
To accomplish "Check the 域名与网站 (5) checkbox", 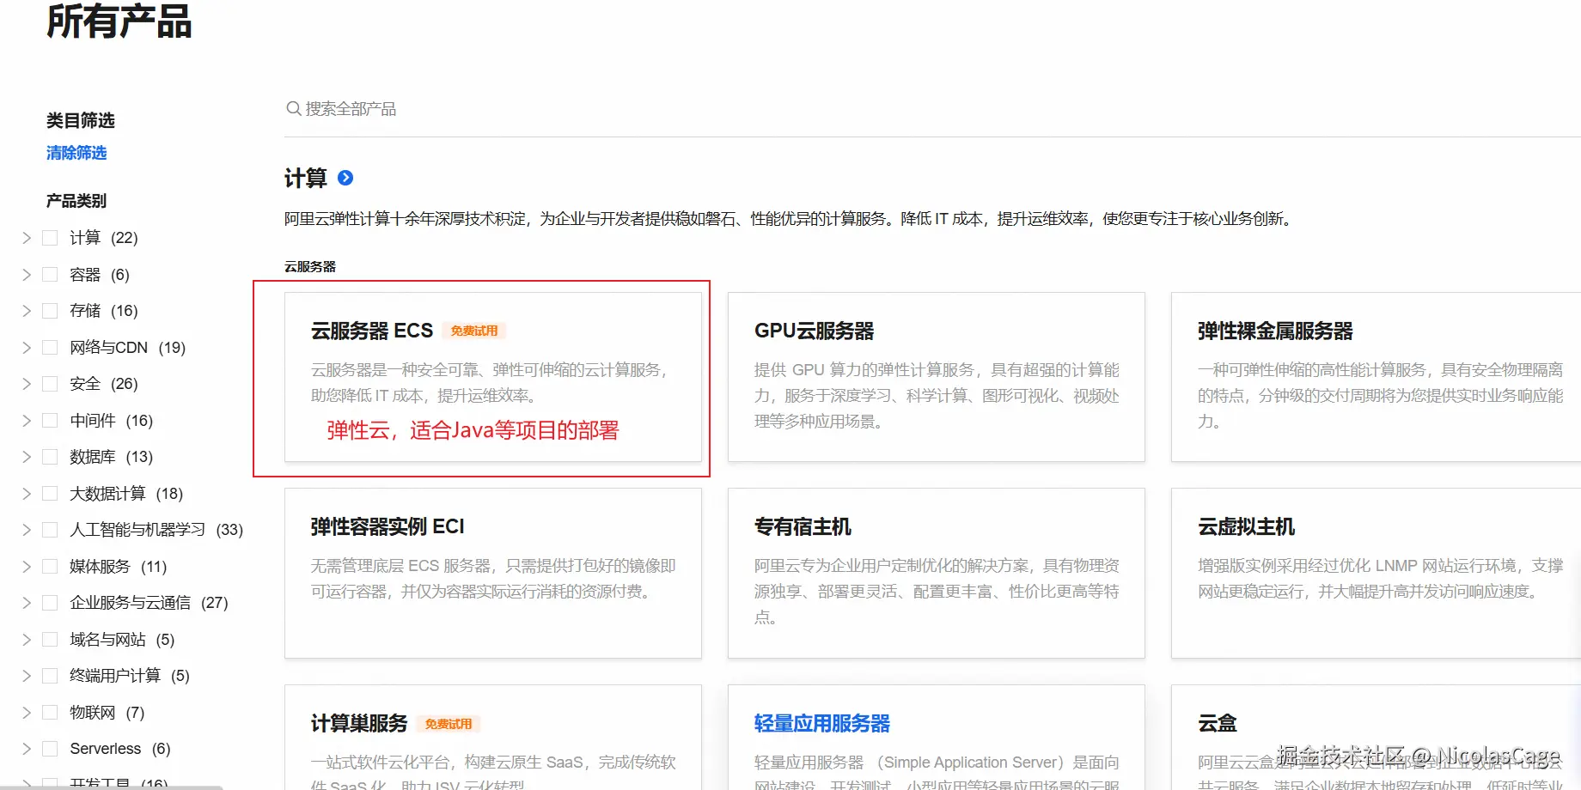I will (x=50, y=640).
